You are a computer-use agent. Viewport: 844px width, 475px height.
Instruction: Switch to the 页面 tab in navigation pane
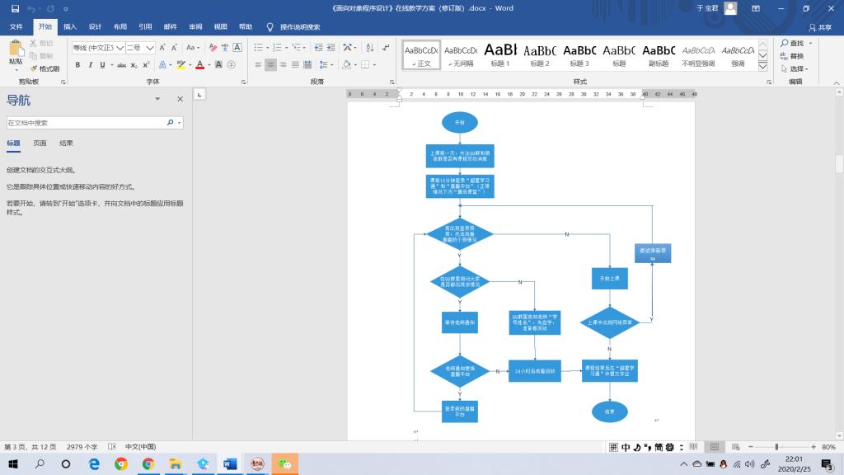click(40, 143)
